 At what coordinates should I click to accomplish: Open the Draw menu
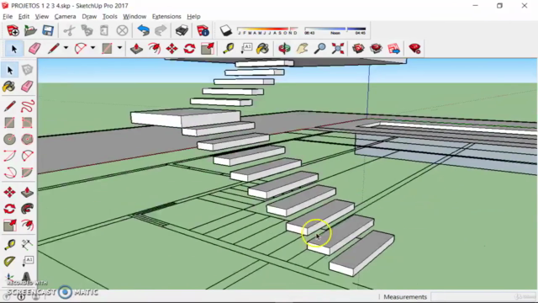[89, 17]
